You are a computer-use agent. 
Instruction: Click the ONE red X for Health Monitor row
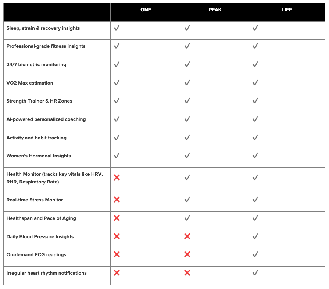click(x=117, y=178)
